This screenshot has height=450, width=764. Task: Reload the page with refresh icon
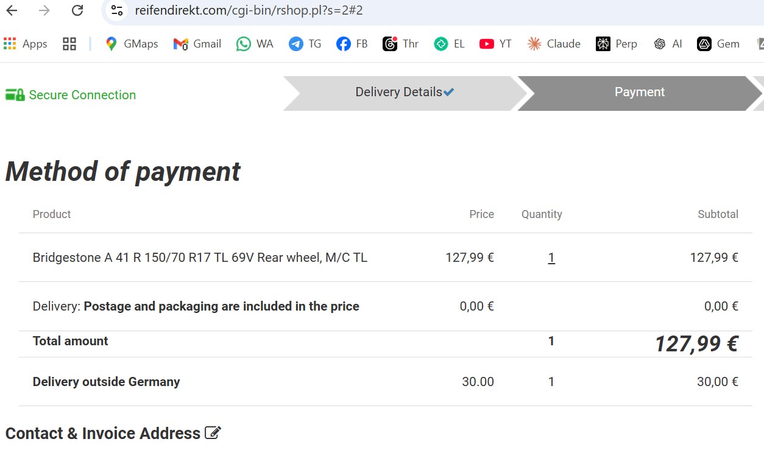(x=77, y=10)
